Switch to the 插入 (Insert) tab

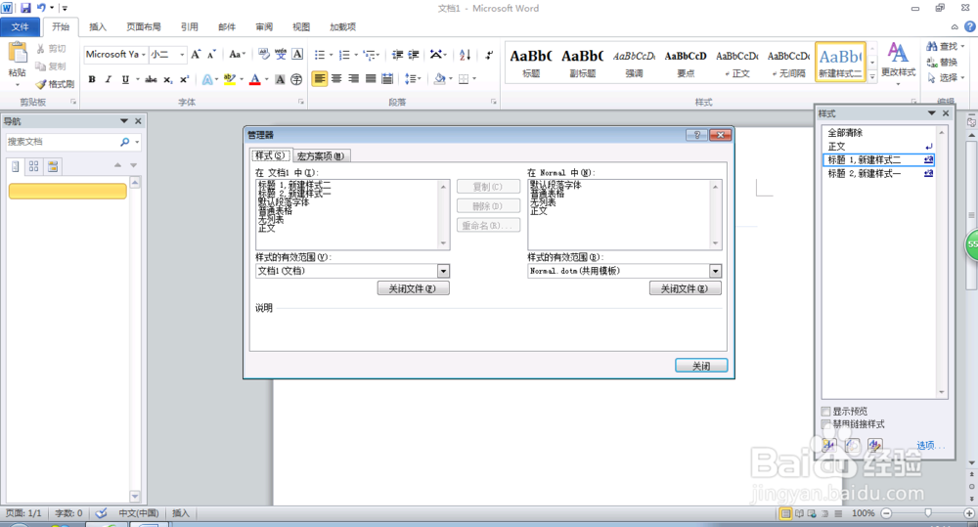97,26
